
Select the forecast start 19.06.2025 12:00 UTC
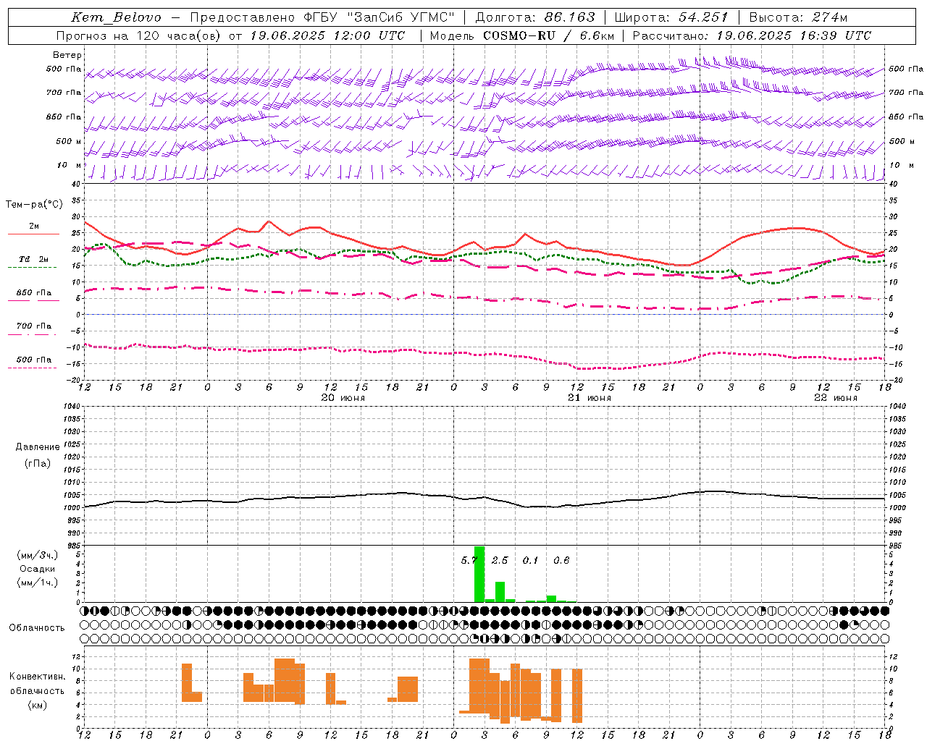click(x=327, y=35)
